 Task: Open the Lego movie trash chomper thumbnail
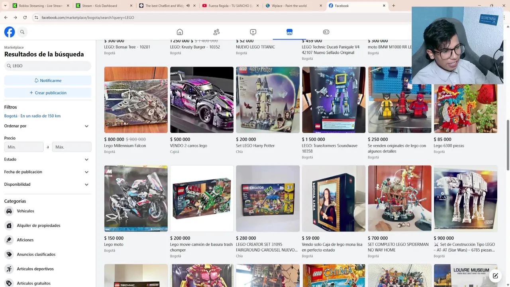(202, 199)
